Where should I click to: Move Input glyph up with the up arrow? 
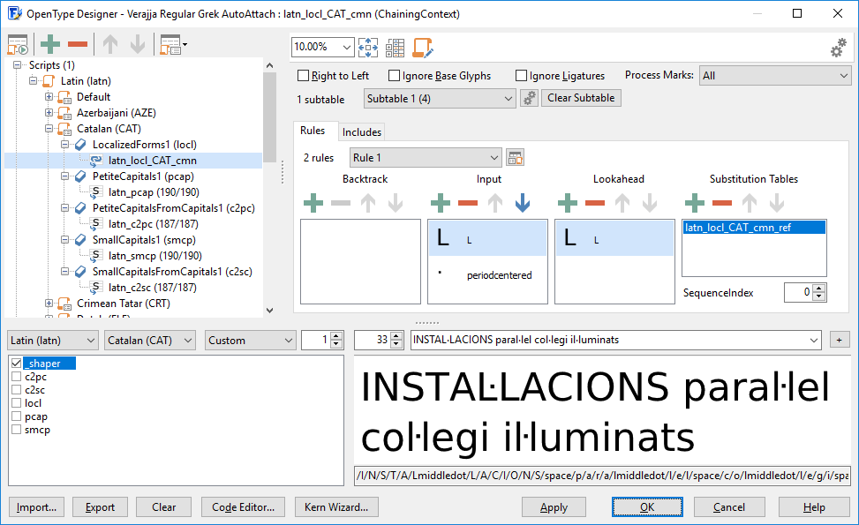click(x=495, y=203)
